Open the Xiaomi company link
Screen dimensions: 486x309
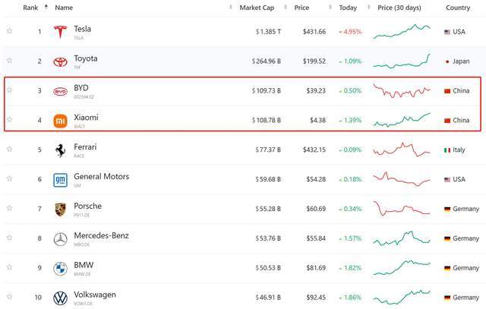pos(86,118)
